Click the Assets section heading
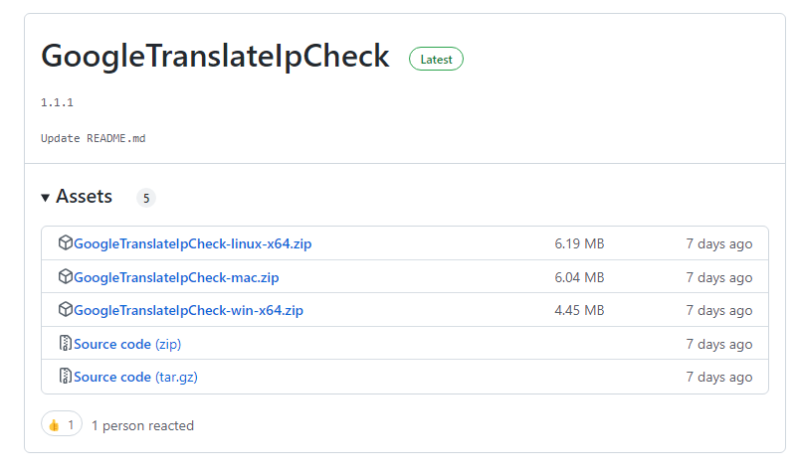798x472 pixels. [84, 197]
